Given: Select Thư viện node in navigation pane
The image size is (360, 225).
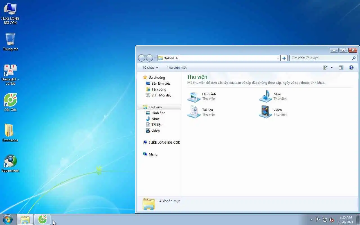Looking at the screenshot, I should 160,107.
